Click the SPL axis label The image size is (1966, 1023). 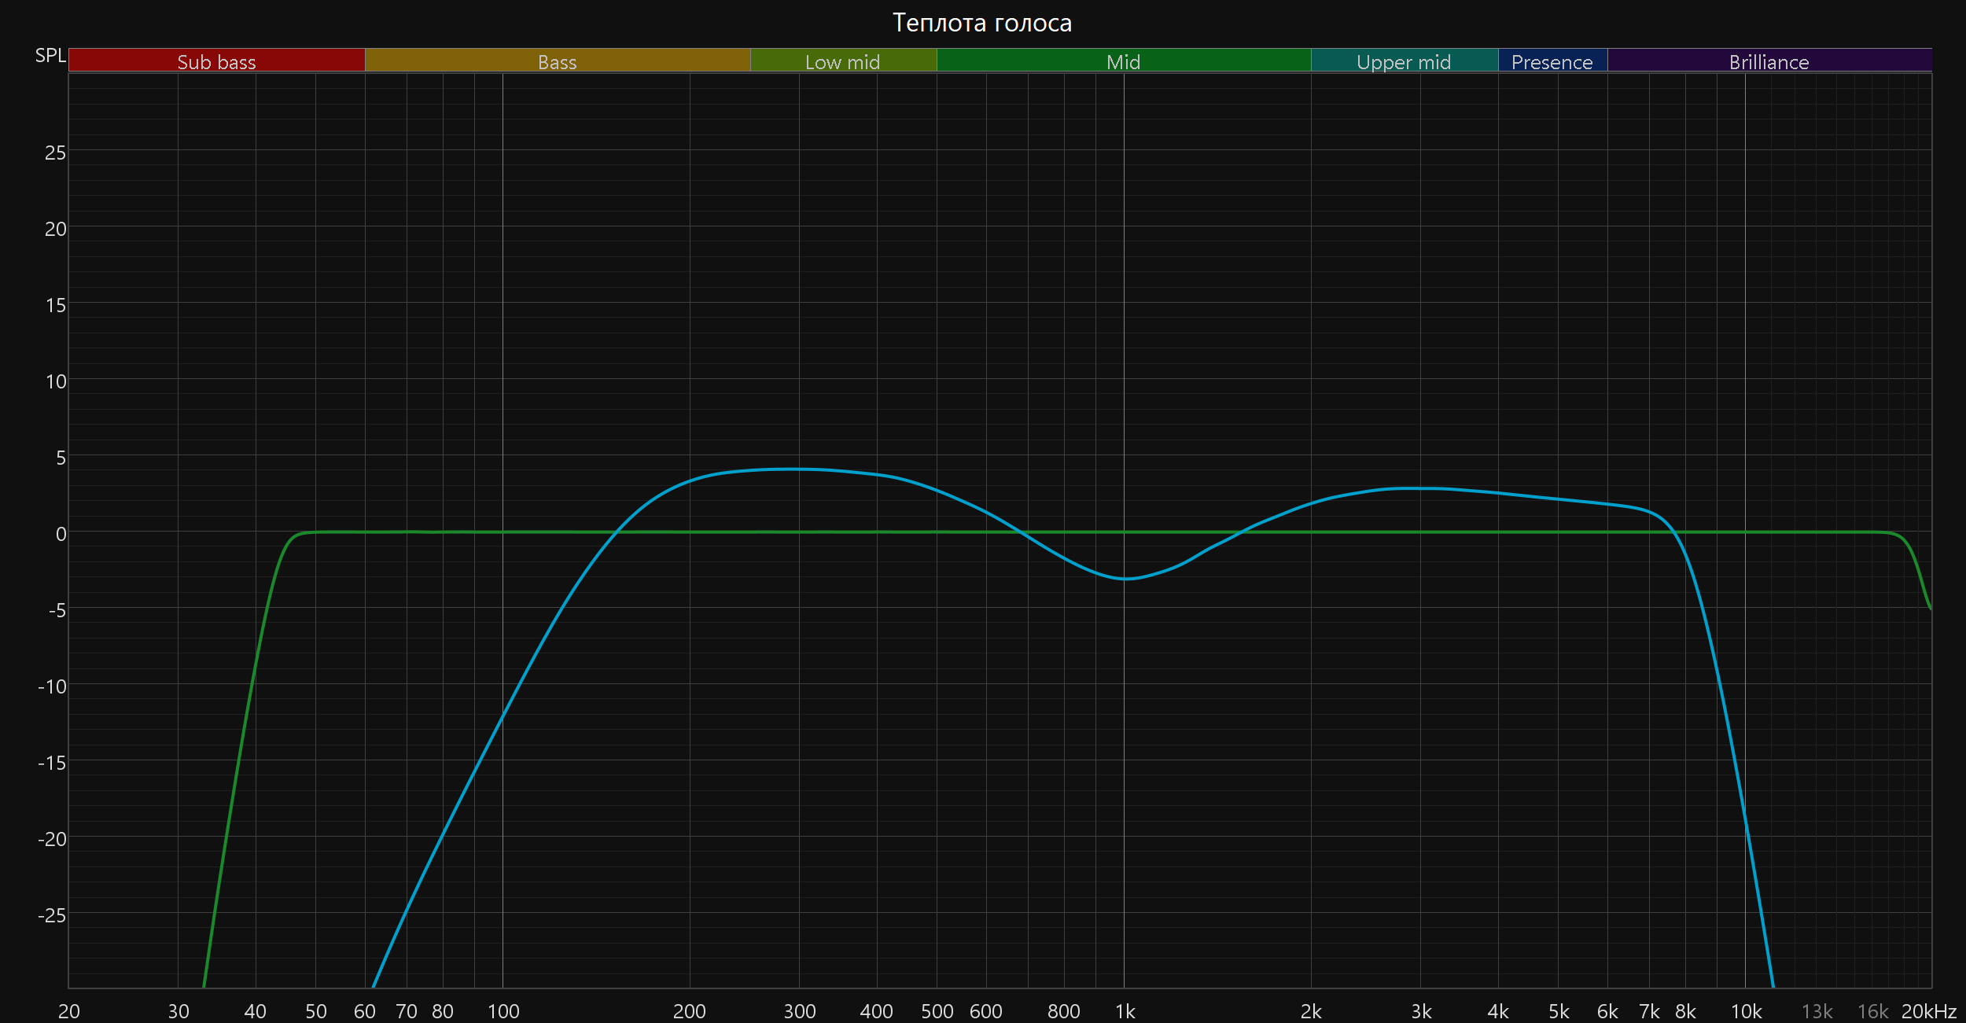(x=50, y=56)
